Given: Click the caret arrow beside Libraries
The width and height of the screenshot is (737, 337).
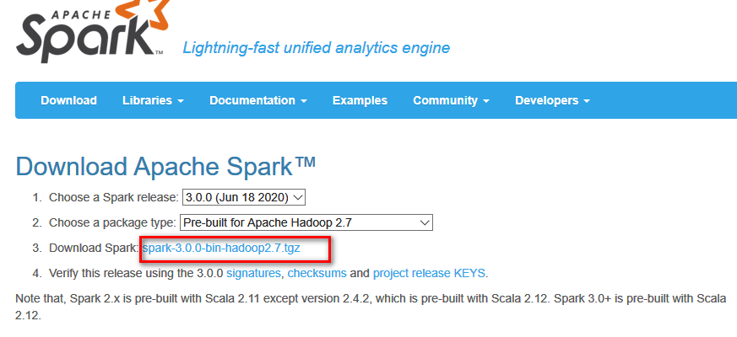Looking at the screenshot, I should click(181, 101).
